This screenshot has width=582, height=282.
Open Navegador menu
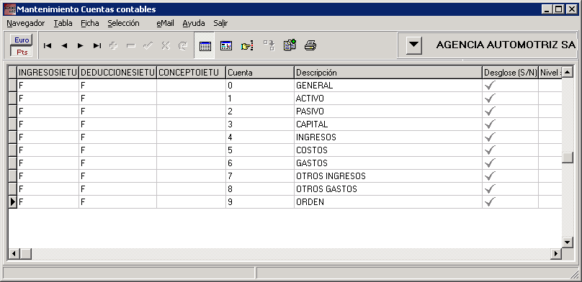(x=26, y=23)
